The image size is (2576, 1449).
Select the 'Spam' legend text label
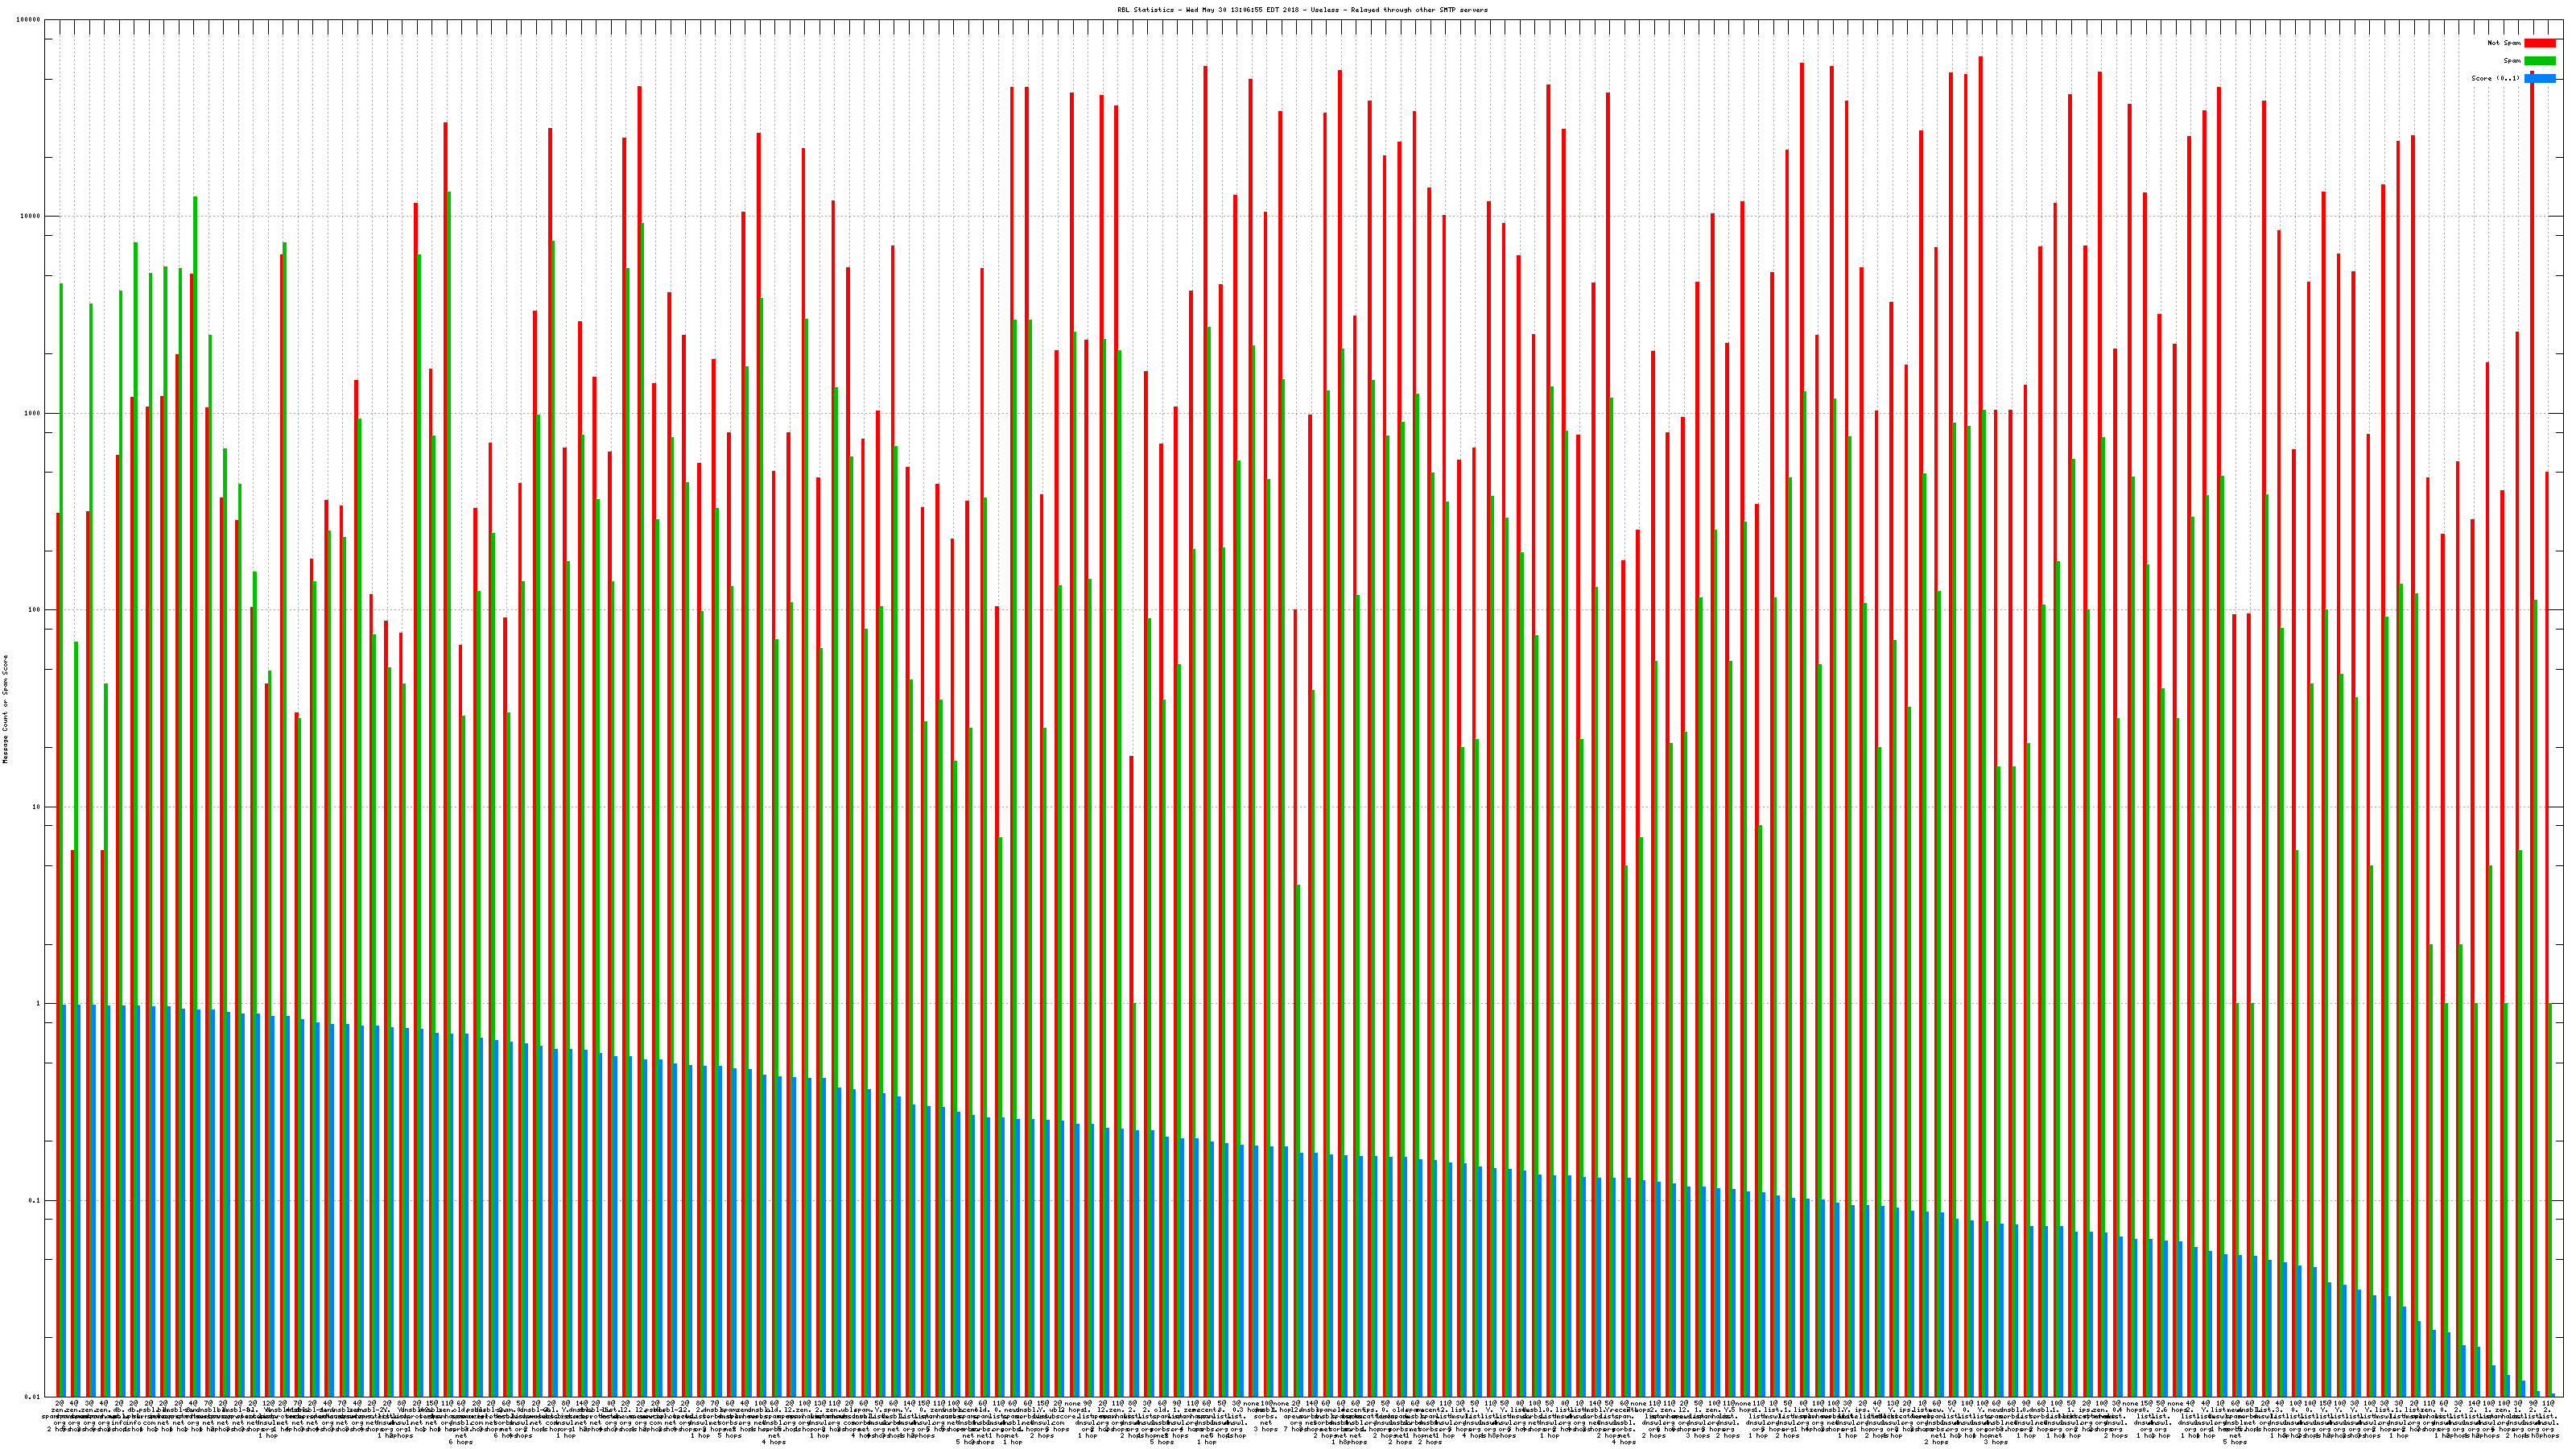point(2512,61)
